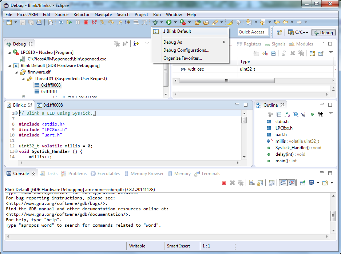The height and width of the screenshot is (254, 341).
Task: Open the 0x1fff0008 editor tab
Action: (x=50, y=105)
